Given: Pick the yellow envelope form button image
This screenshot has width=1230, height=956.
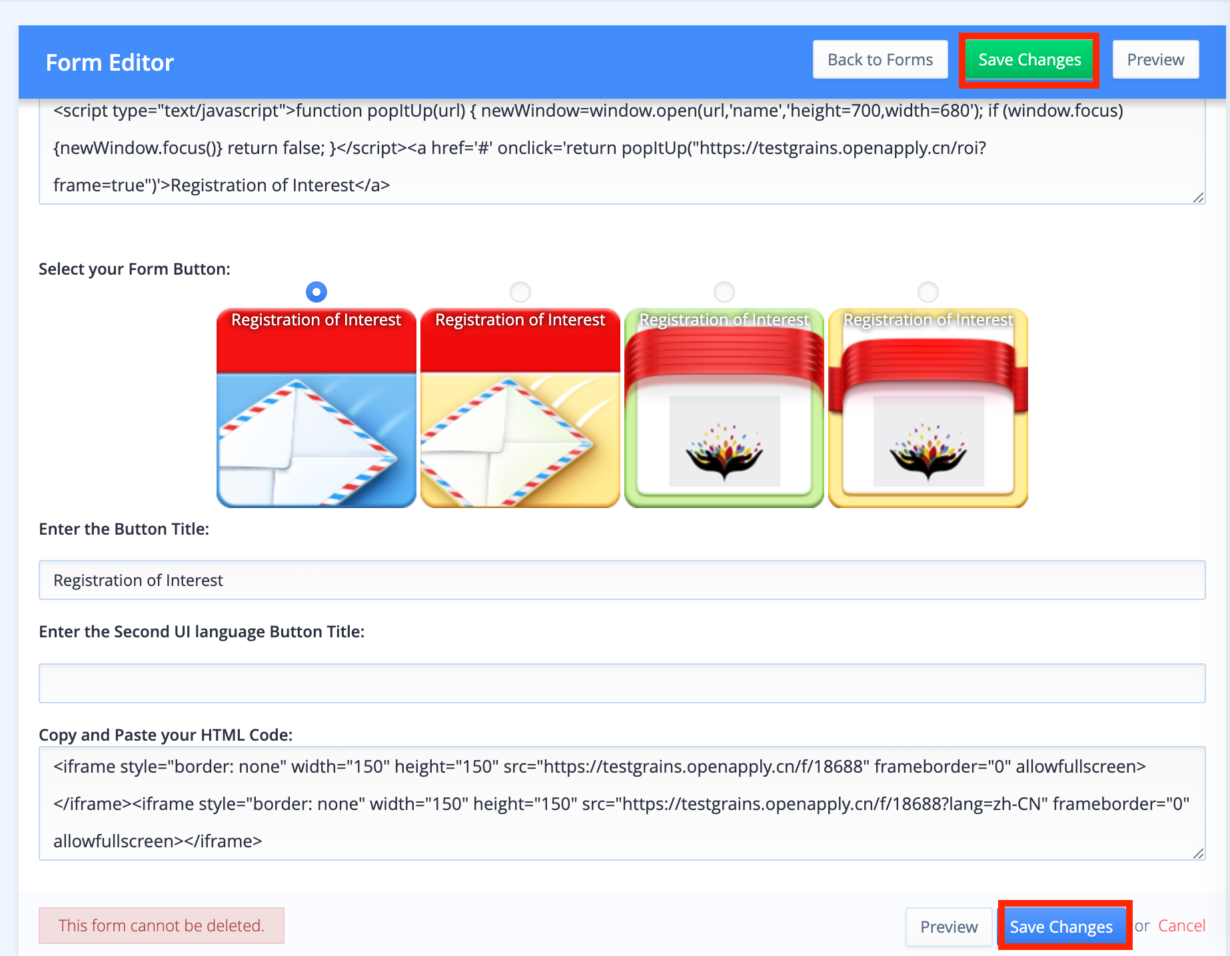Looking at the screenshot, I should (x=520, y=407).
